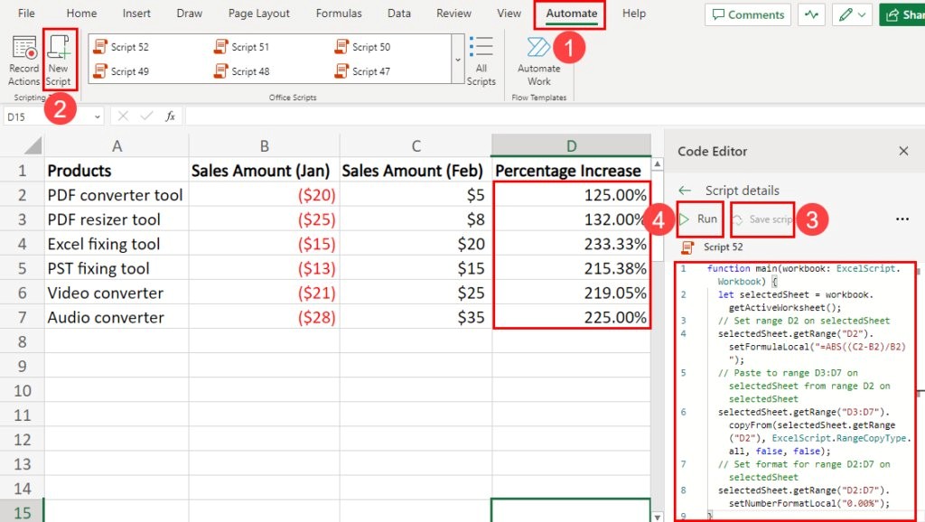Image resolution: width=925 pixels, height=522 pixels.
Task: Go back using Script details arrow
Action: click(685, 191)
